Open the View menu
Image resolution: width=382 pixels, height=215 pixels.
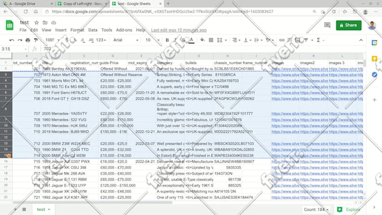pyautogui.click(x=46, y=30)
